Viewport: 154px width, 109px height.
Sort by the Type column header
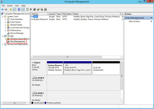pyautogui.click(x=59, y=14)
